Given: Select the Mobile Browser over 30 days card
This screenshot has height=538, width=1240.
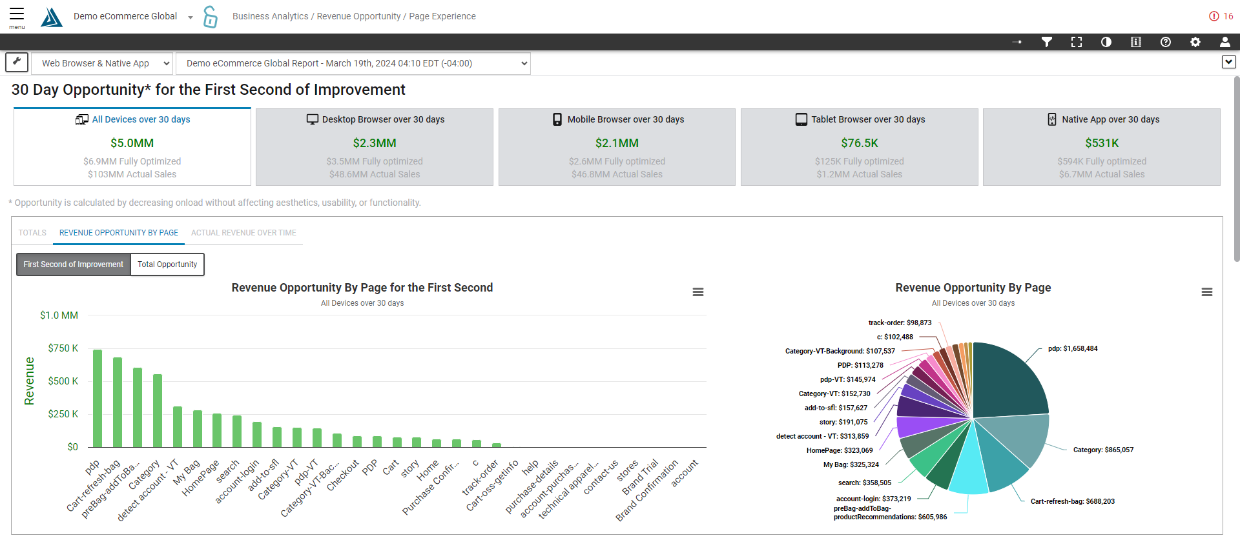Looking at the screenshot, I should tap(617, 147).
